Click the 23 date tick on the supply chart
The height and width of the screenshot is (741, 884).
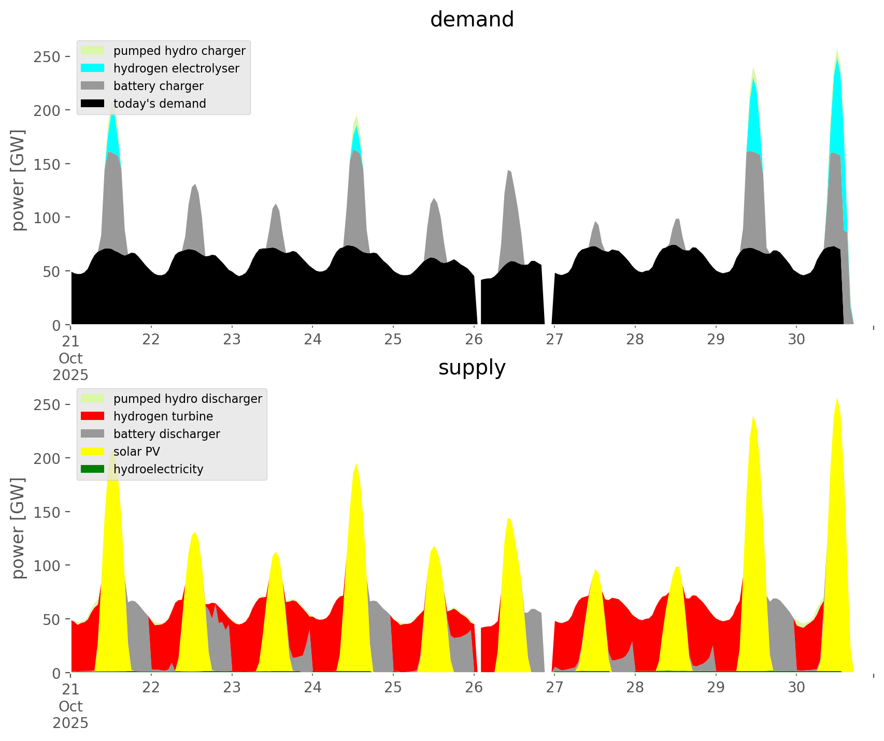(x=232, y=688)
